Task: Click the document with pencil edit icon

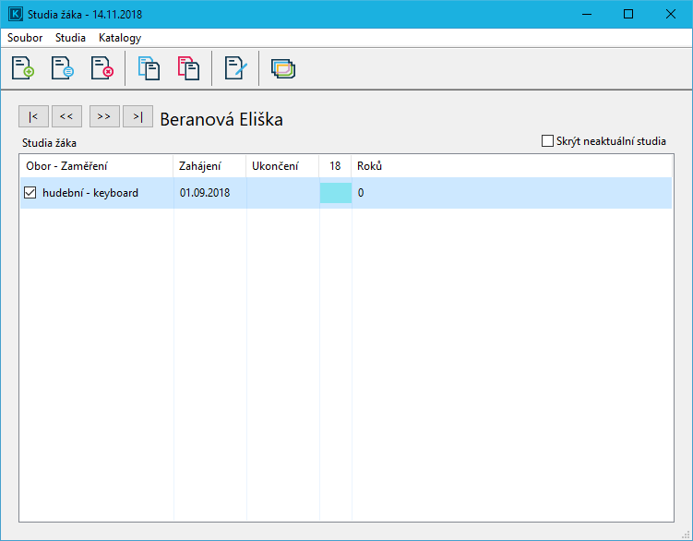Action: 236,68
